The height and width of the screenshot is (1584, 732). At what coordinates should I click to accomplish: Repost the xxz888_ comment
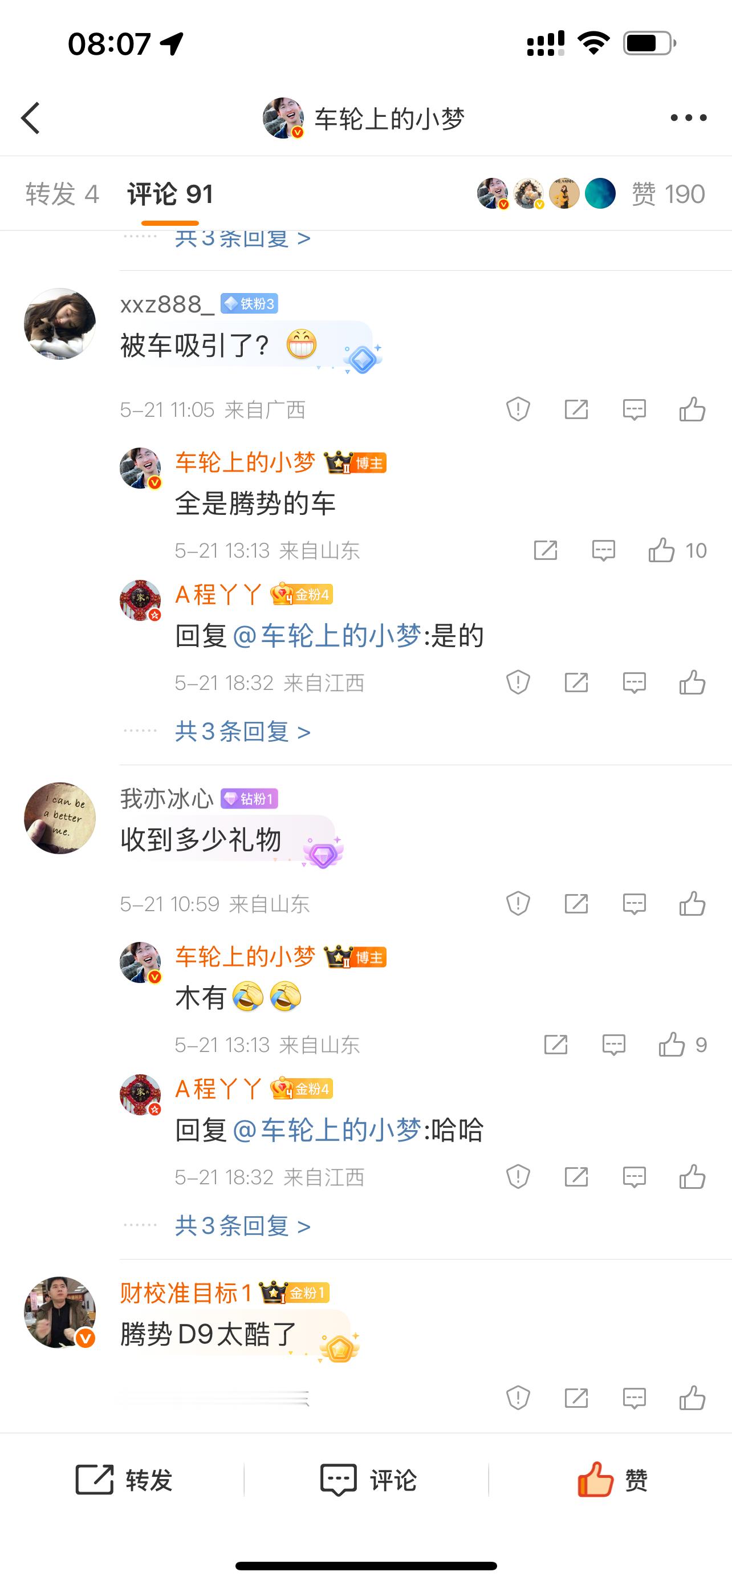click(x=576, y=409)
